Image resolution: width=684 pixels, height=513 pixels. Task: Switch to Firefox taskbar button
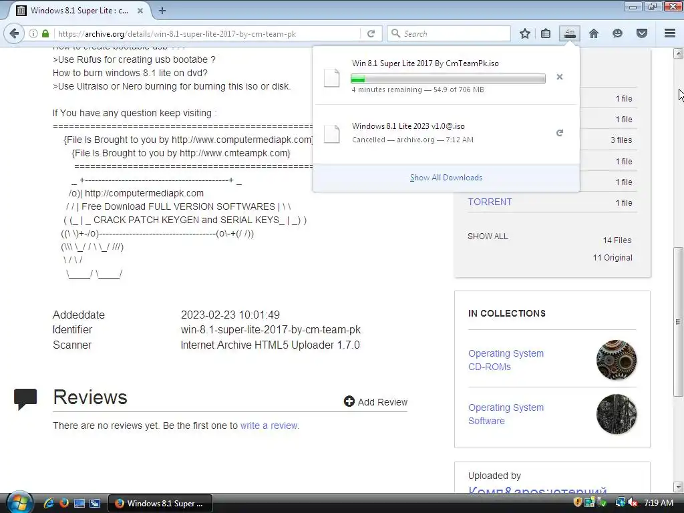click(160, 503)
